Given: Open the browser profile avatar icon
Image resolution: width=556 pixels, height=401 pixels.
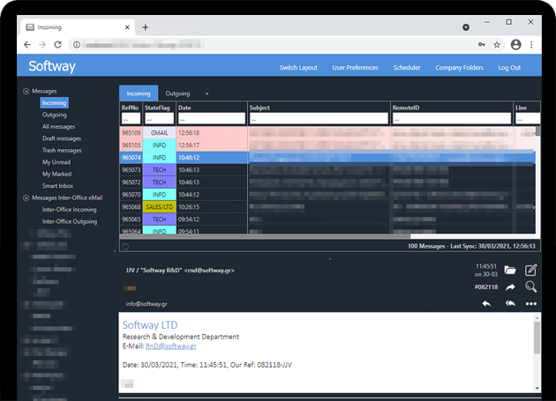Looking at the screenshot, I should pyautogui.click(x=515, y=45).
